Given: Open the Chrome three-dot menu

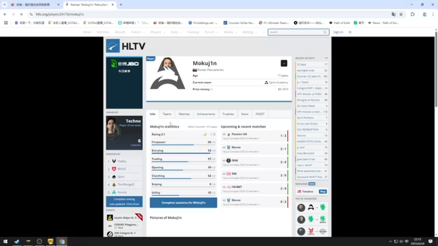Looking at the screenshot, I should [x=433, y=14].
